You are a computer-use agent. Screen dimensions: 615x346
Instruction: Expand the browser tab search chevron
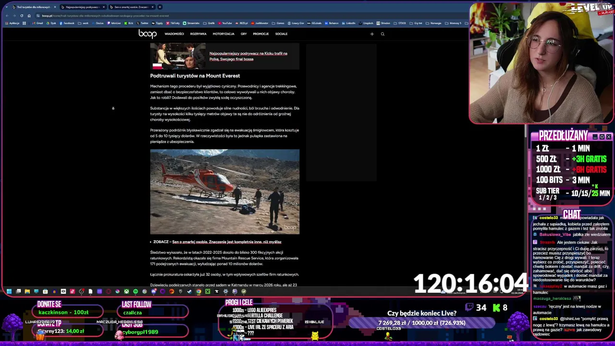7,7
